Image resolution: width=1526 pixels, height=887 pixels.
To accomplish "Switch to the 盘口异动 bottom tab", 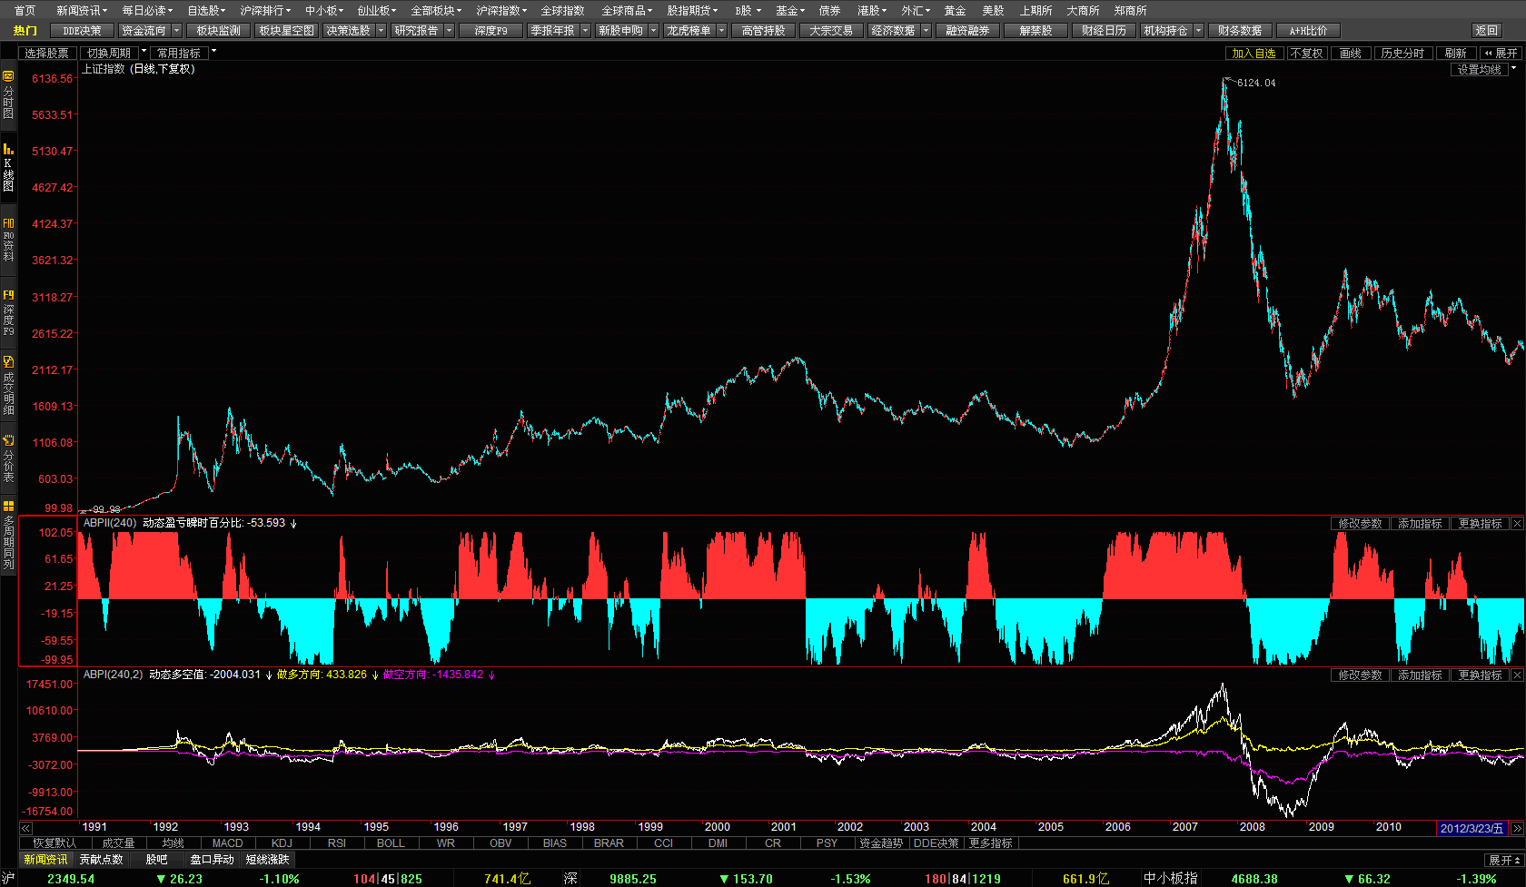I will tap(212, 860).
